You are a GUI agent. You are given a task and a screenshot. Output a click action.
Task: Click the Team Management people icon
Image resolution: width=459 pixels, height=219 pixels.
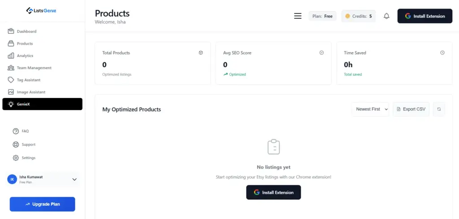11,68
